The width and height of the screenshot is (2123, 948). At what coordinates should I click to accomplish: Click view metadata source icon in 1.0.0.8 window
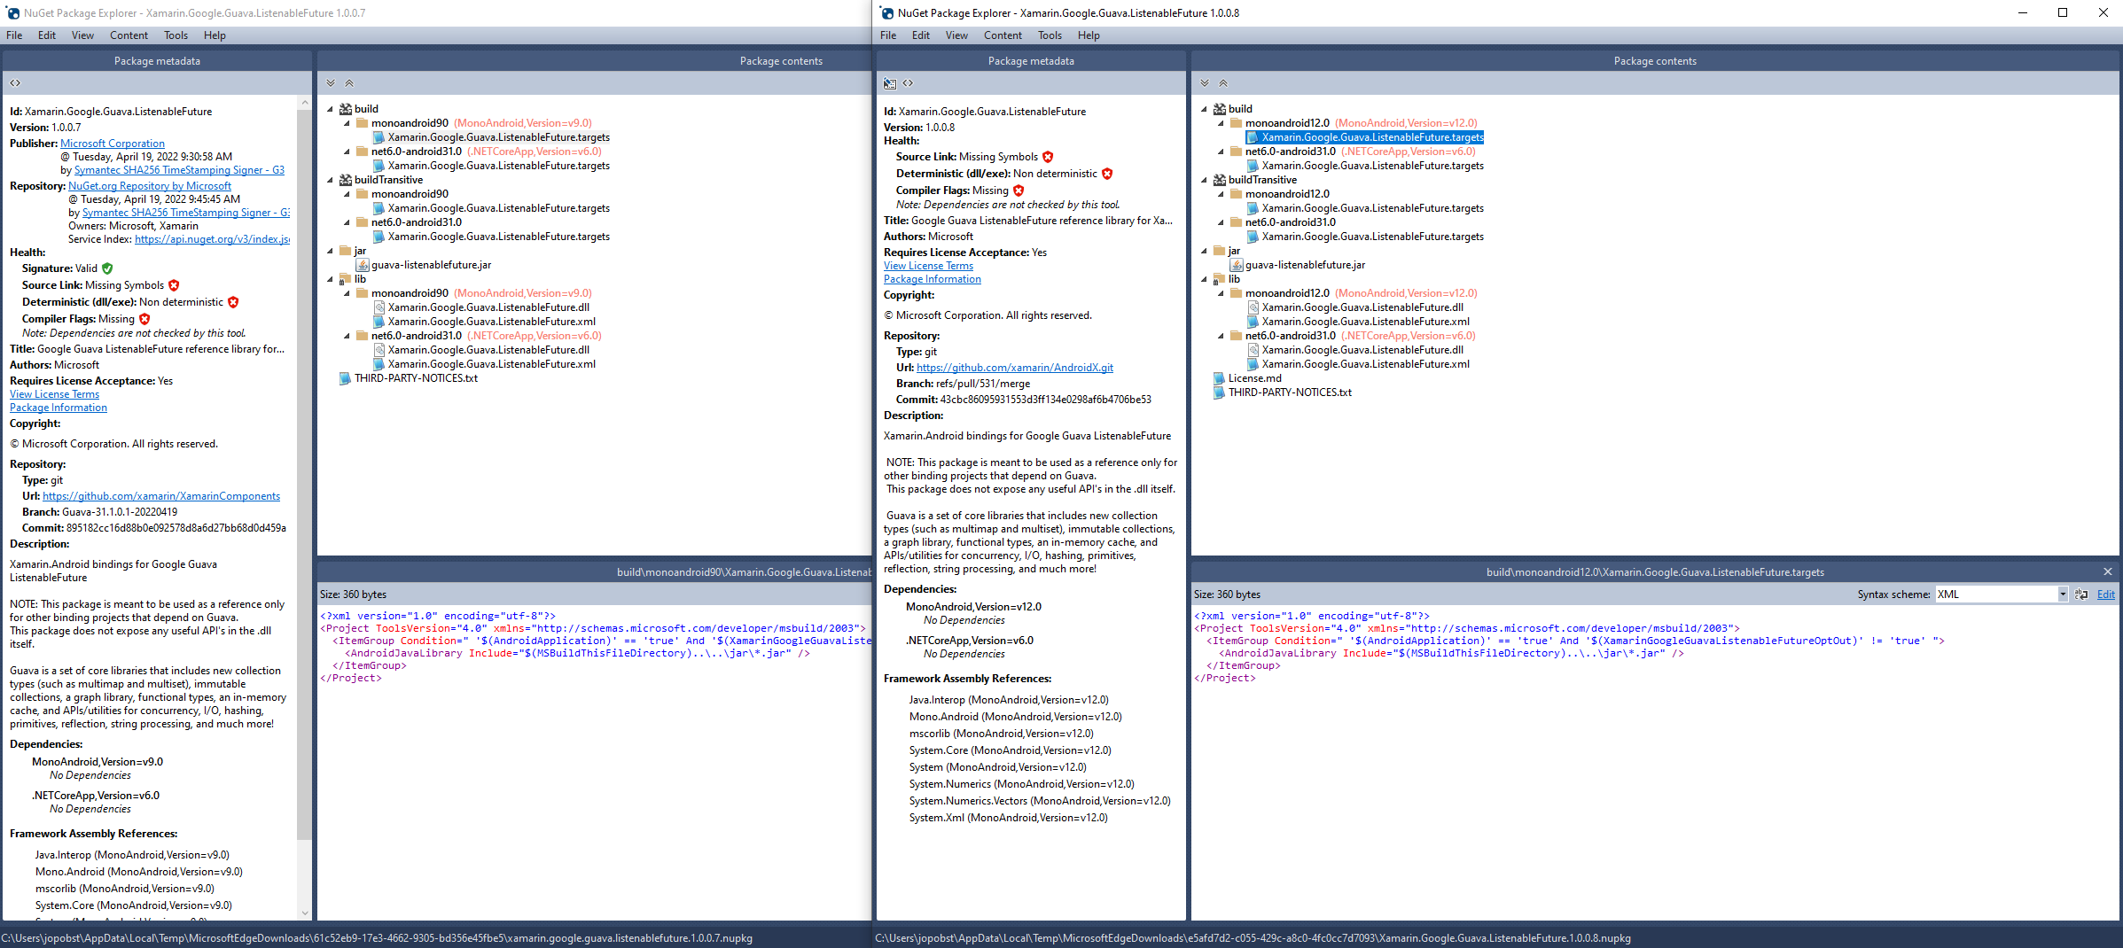[908, 83]
